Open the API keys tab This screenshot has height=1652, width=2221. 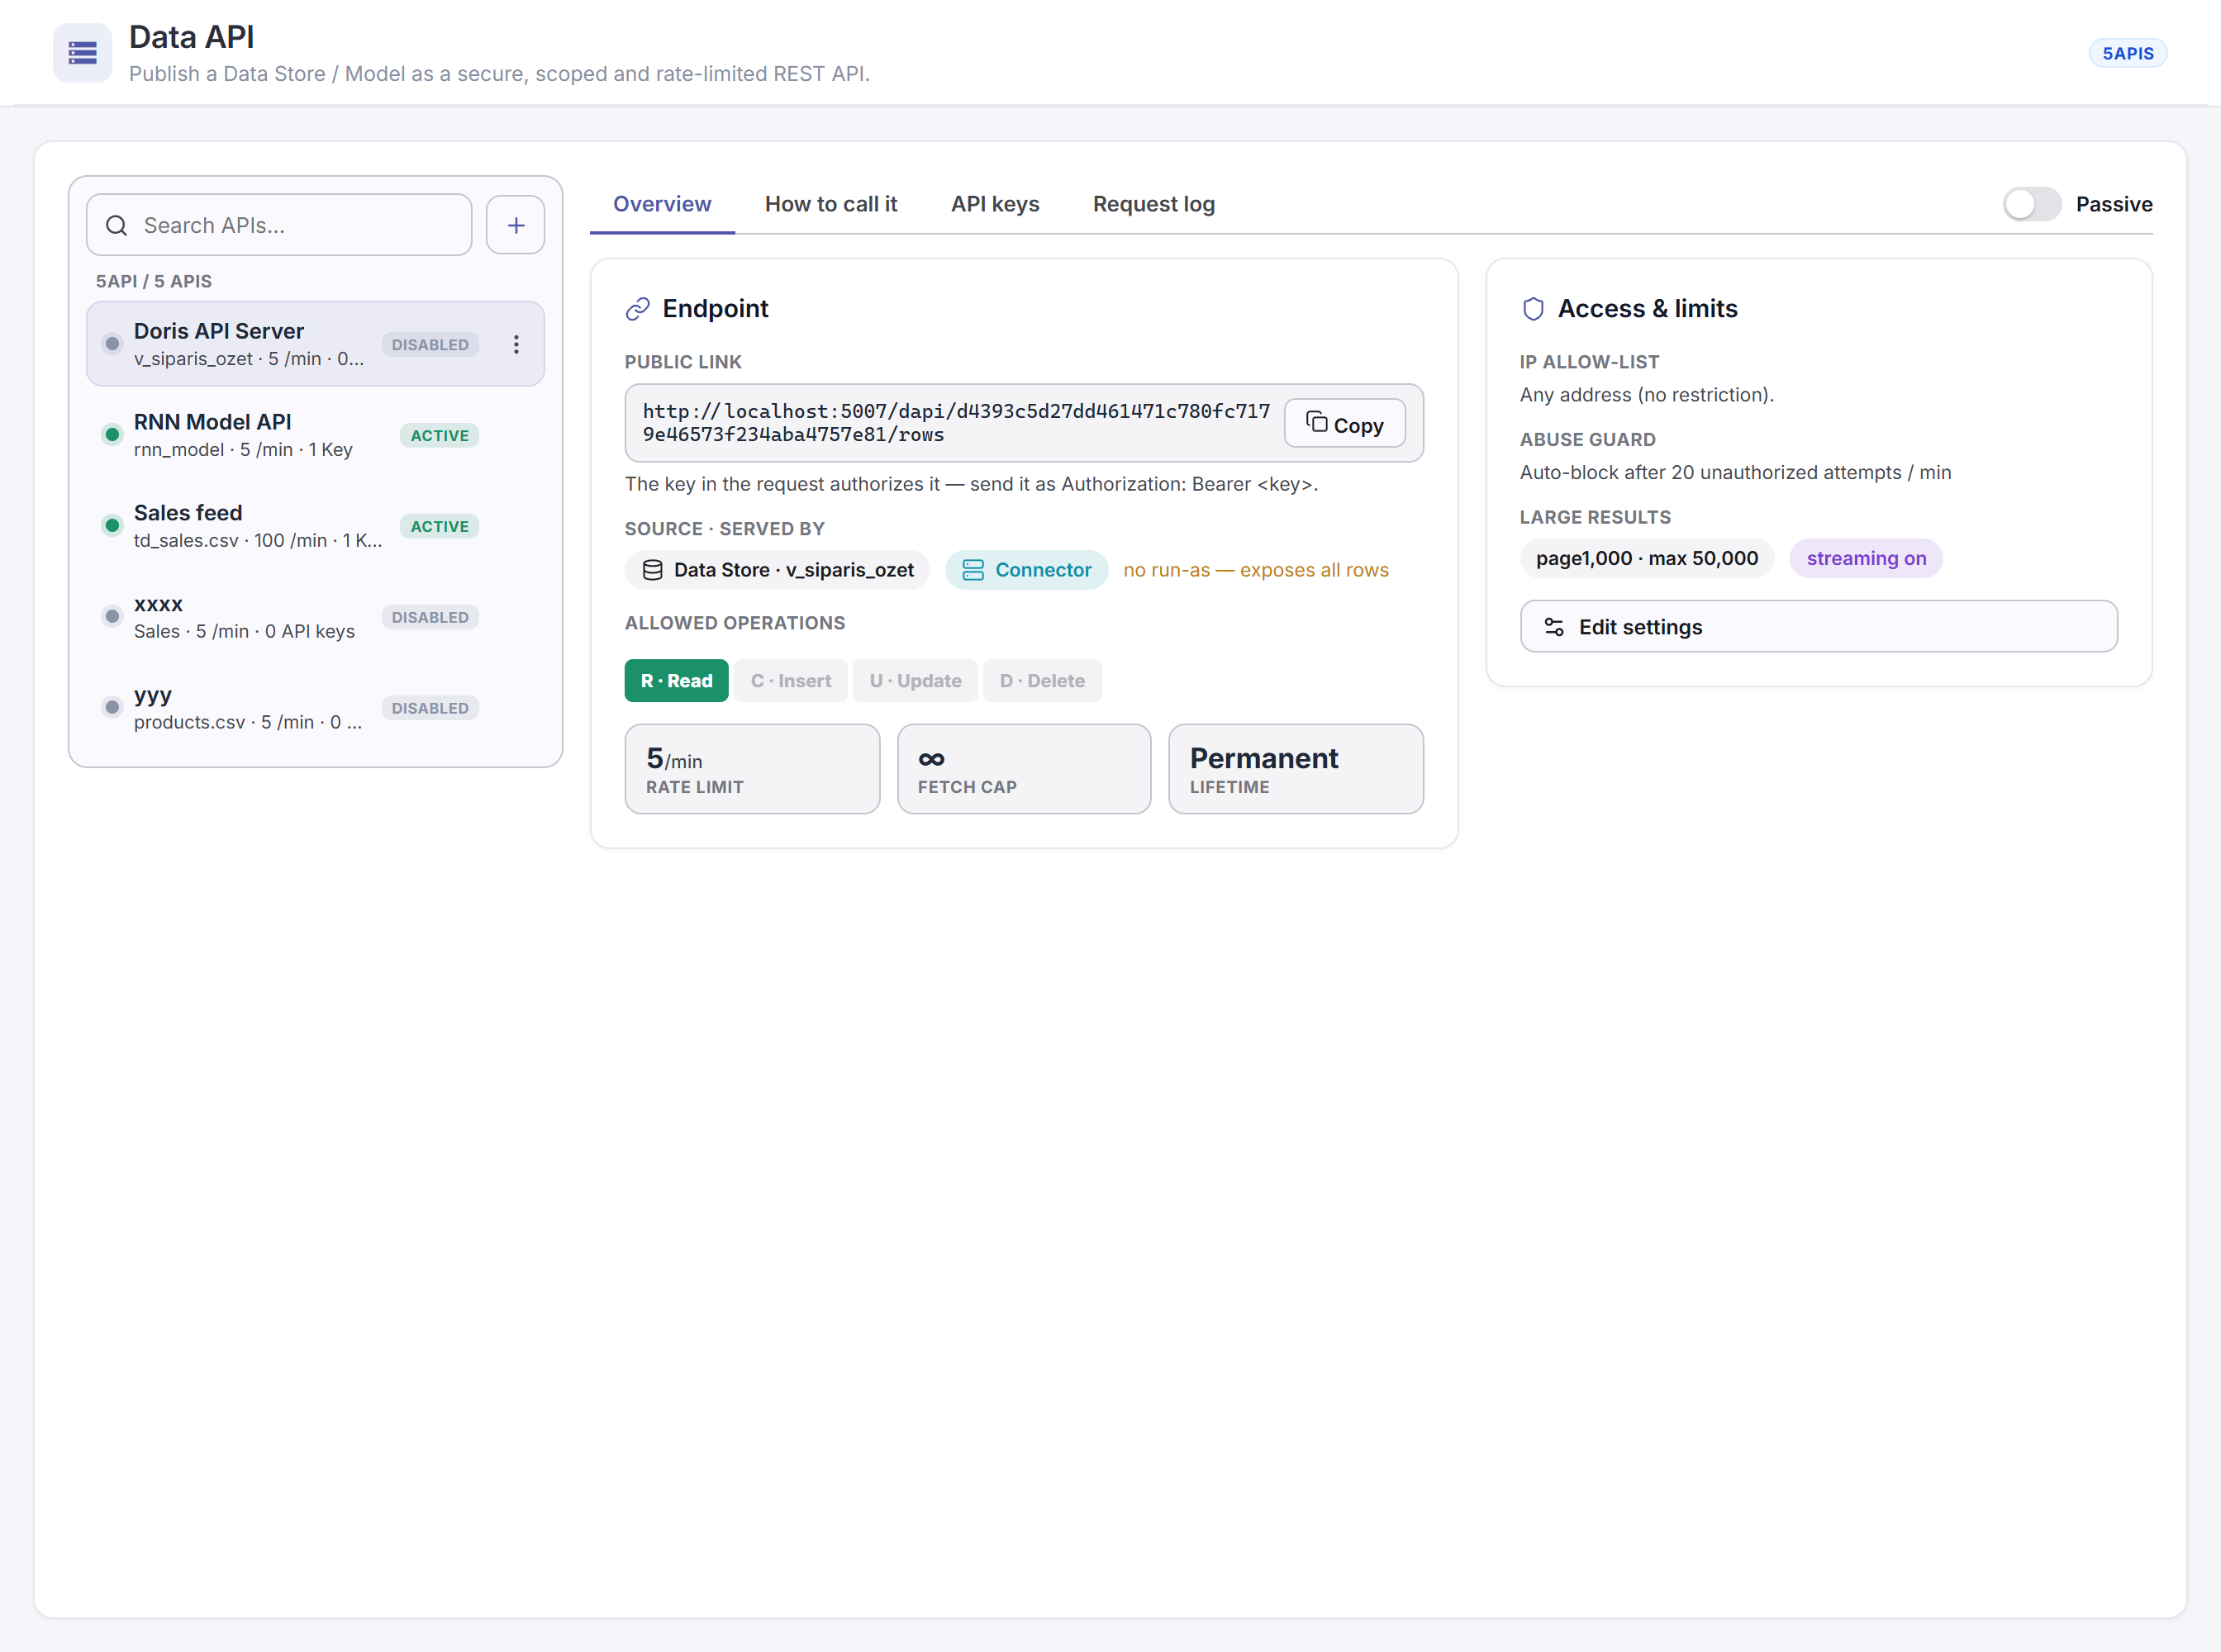(x=996, y=204)
